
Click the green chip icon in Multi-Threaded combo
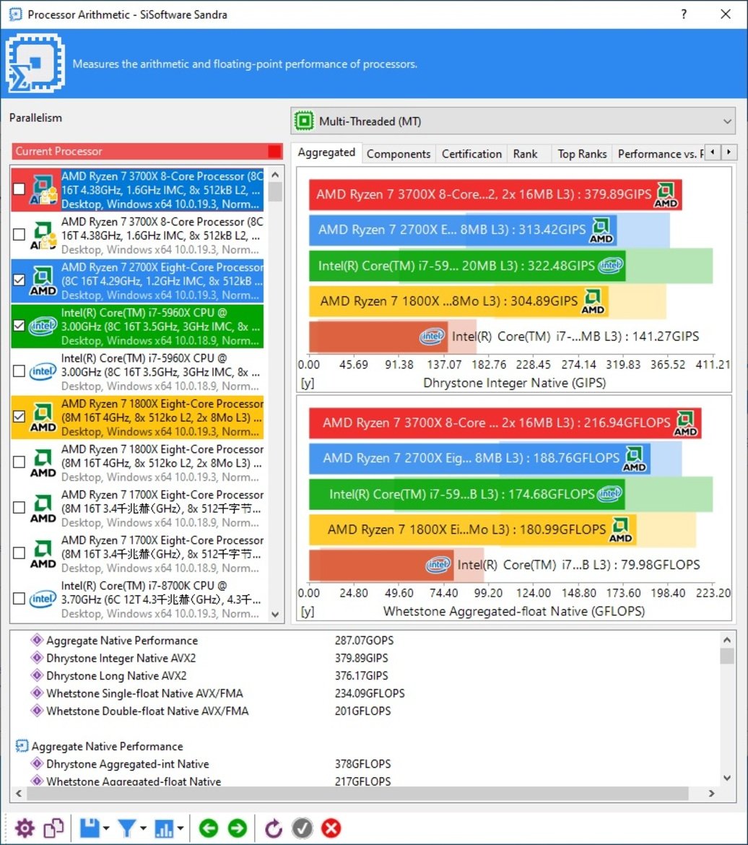304,121
